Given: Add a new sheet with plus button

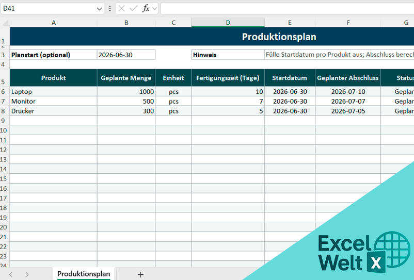Looking at the screenshot, I should pos(141,274).
